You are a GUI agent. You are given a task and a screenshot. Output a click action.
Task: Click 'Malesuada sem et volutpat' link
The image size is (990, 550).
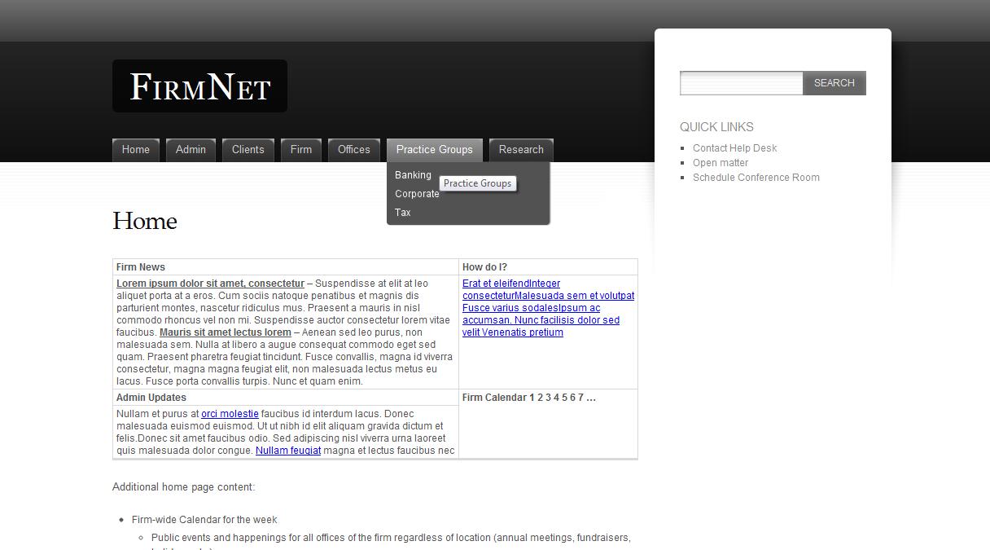pos(574,296)
